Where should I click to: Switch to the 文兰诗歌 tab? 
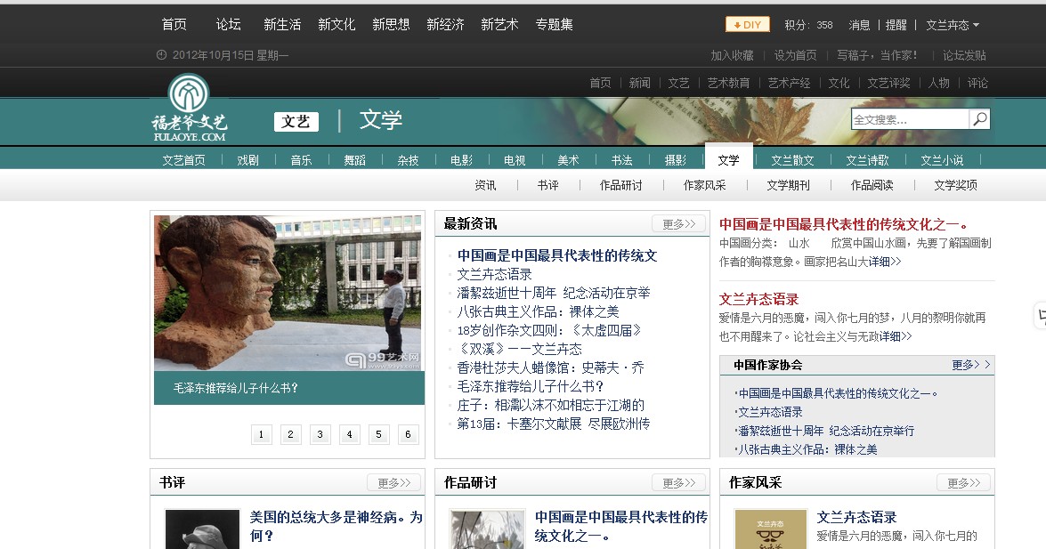coord(867,160)
